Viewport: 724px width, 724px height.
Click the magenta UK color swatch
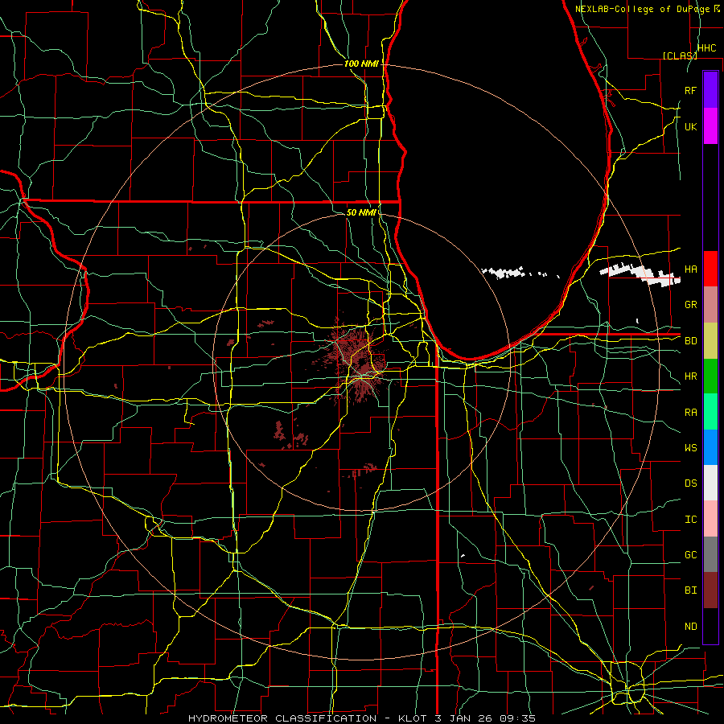click(710, 126)
